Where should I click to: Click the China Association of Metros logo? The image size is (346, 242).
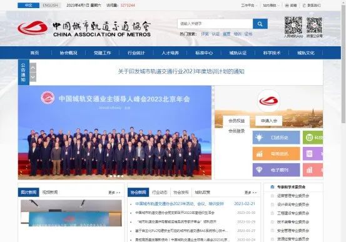84,29
